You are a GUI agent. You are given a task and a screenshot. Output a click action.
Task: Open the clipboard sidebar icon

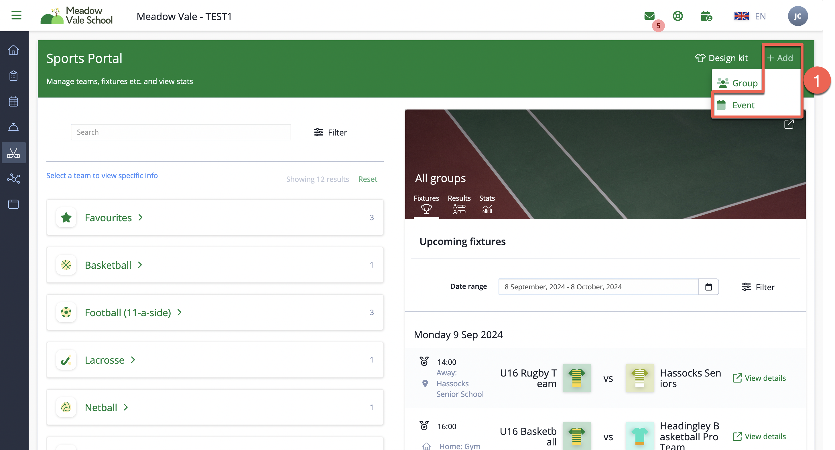click(13, 76)
